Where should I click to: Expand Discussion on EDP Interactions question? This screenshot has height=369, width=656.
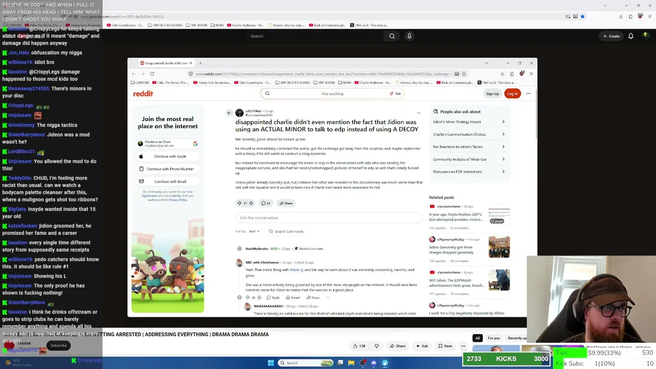[469, 172]
